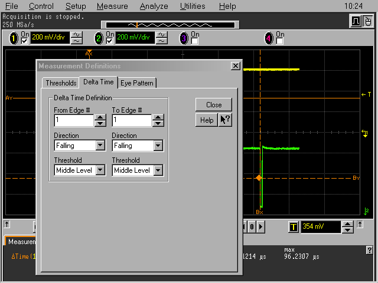Click the Help button in dialog
Screen dimensions: 378x283
click(207, 120)
